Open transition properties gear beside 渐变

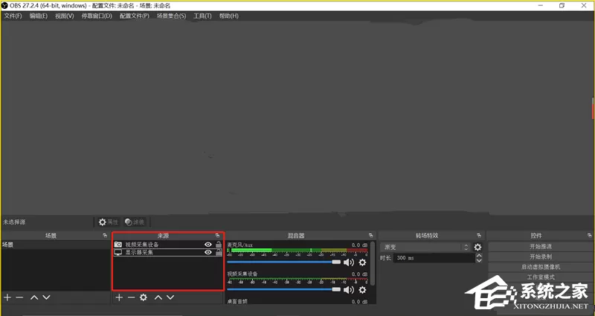coord(477,247)
